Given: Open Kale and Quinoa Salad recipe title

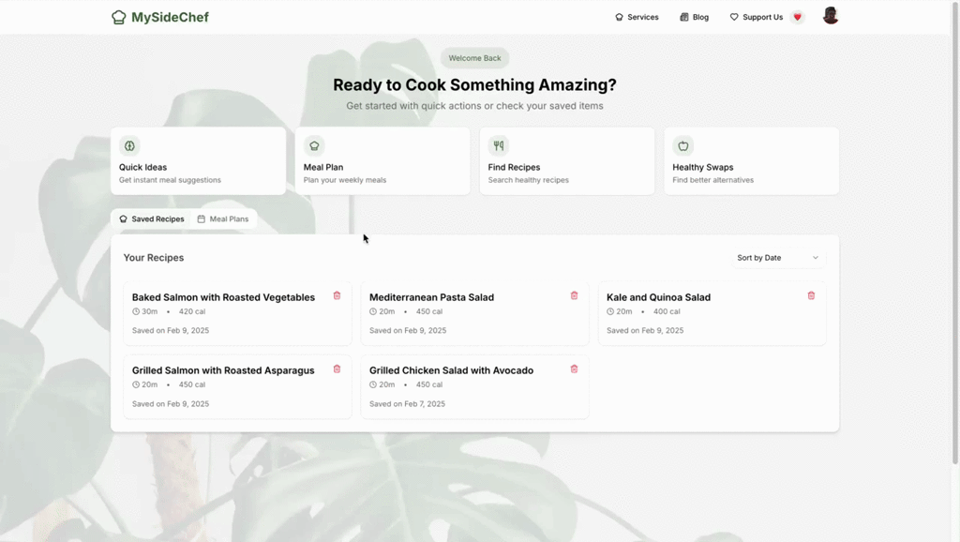Looking at the screenshot, I should 659,297.
